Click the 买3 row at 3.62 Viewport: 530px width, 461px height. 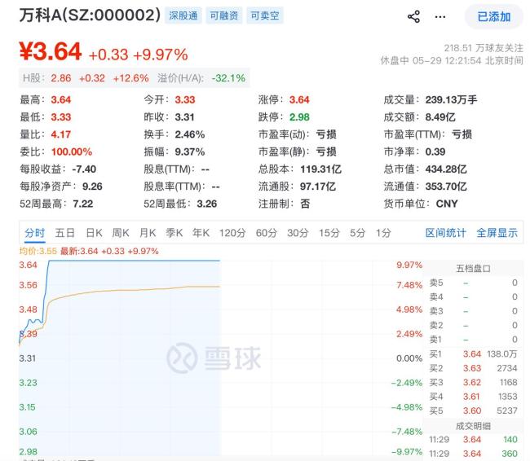point(473,382)
